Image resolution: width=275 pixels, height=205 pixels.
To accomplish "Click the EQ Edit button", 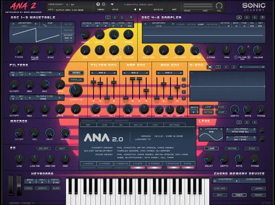I will 62,148.
